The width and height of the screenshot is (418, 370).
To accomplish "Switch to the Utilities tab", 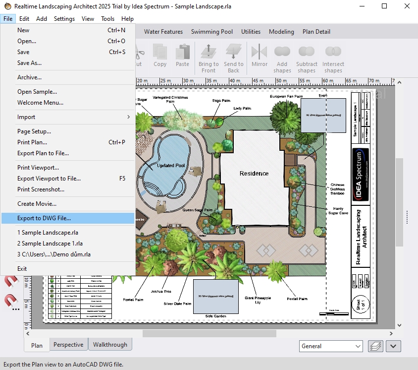I will coord(251,32).
